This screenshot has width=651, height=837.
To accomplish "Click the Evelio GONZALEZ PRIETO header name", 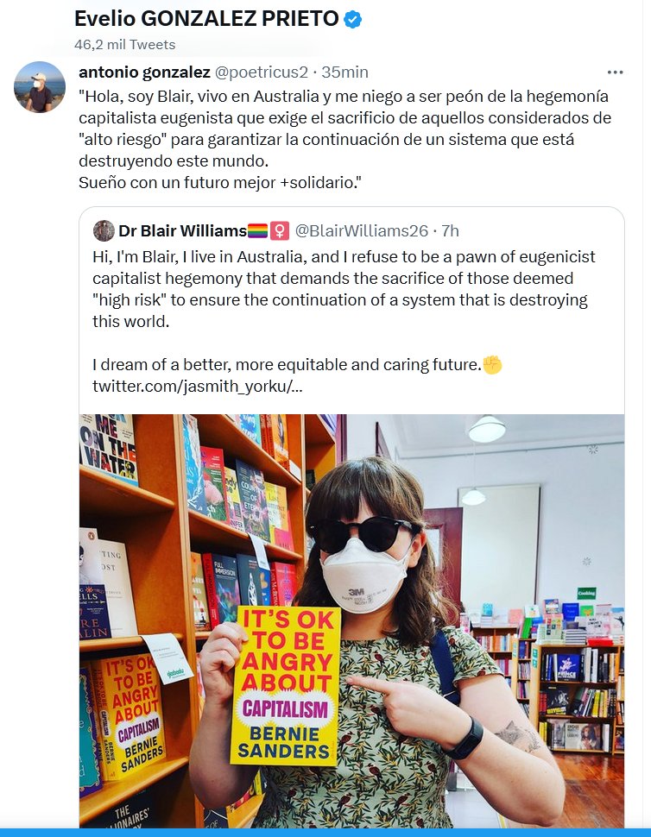I will (x=206, y=19).
